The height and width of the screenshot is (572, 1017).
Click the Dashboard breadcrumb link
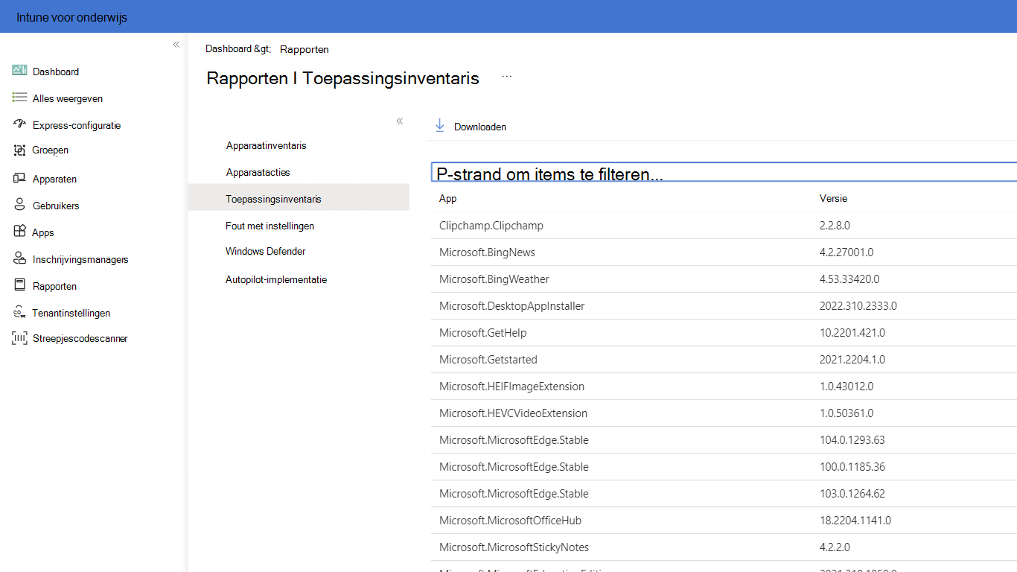tap(229, 48)
